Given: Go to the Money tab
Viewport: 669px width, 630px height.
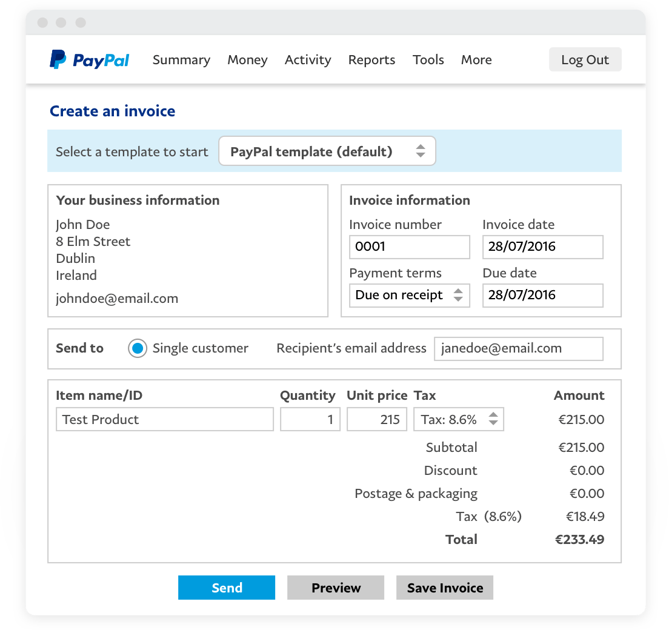Looking at the screenshot, I should click(x=247, y=60).
